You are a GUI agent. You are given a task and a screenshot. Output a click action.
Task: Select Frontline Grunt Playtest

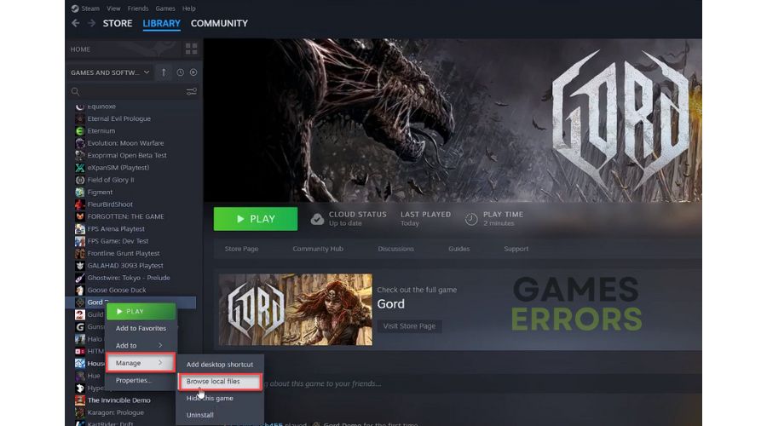tap(124, 253)
